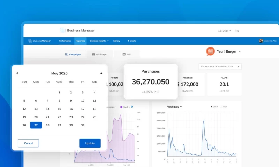Image resolution: width=279 pixels, height=167 pixels.
Task: Select May 1 in the calendar
Action: (59, 92)
